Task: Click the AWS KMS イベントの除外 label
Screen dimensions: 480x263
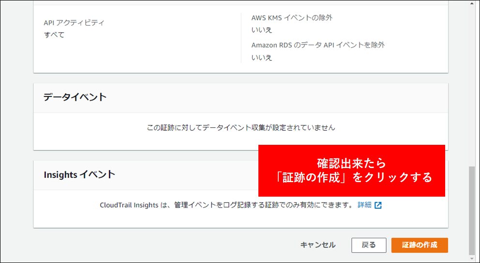Action: 292,18
